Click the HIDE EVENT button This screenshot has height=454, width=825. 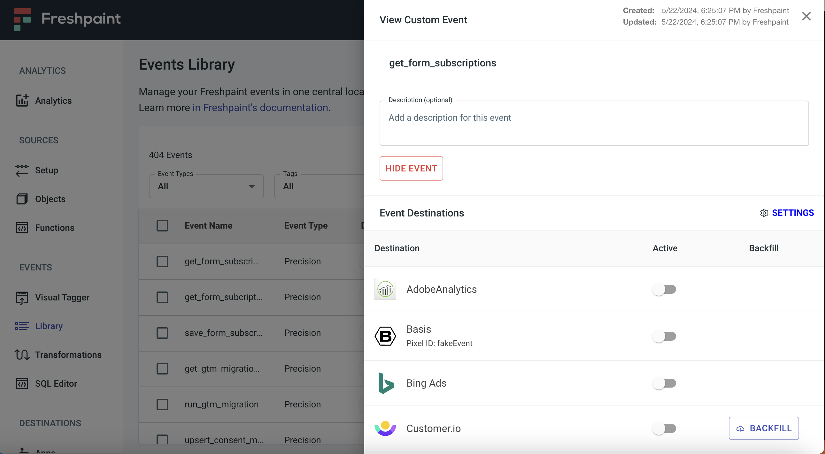pos(411,168)
